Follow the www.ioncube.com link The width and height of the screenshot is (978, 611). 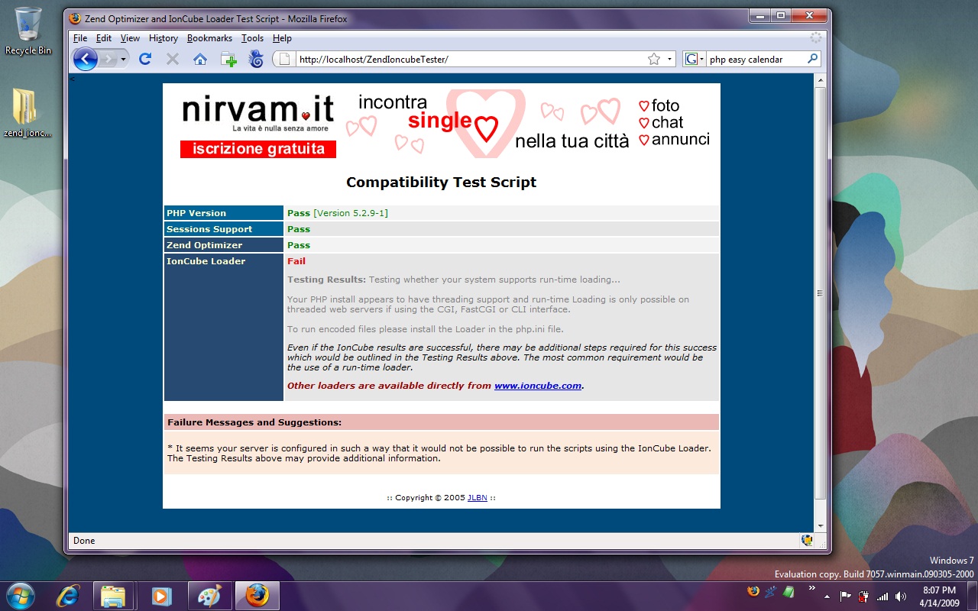(x=537, y=386)
